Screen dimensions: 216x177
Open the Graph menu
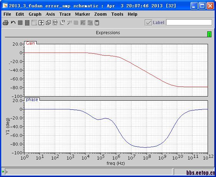[x=35, y=14]
